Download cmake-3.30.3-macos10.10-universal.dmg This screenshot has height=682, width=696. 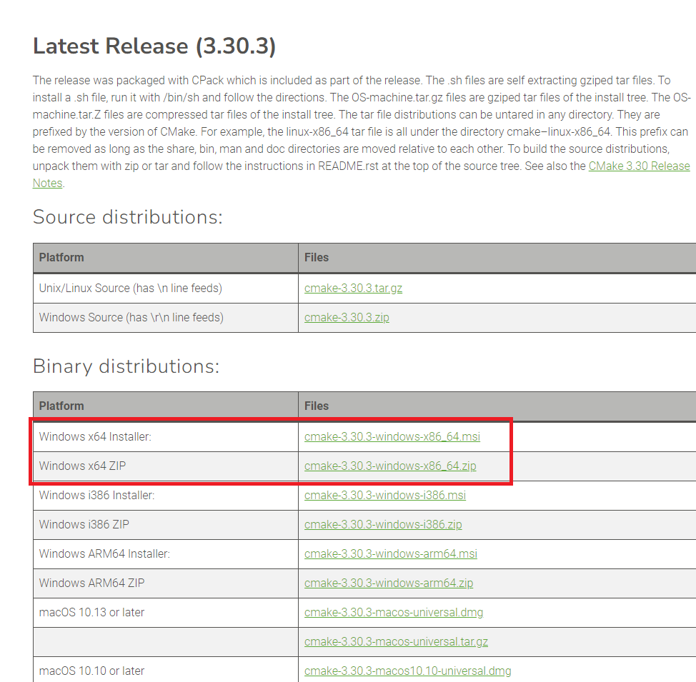407,671
